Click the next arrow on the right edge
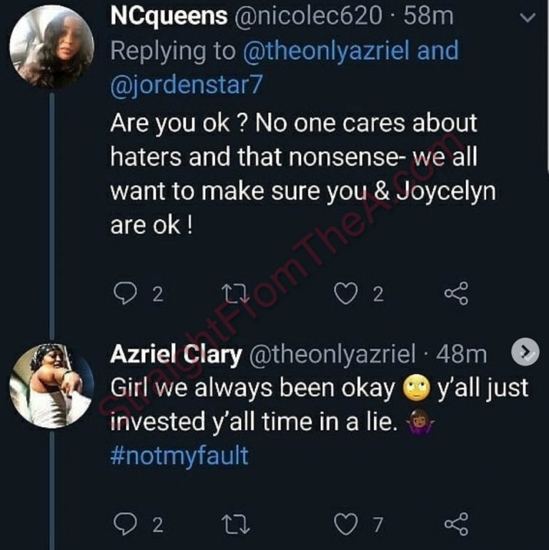 coord(525,351)
